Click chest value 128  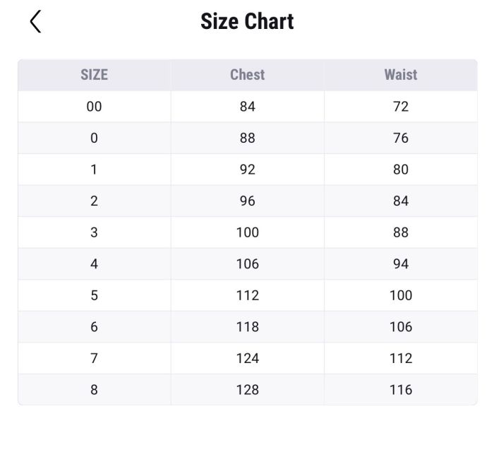tap(247, 390)
